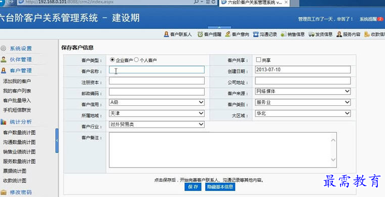Open the 大区域 dropdown
This screenshot has height=197, width=385.
click(x=303, y=113)
